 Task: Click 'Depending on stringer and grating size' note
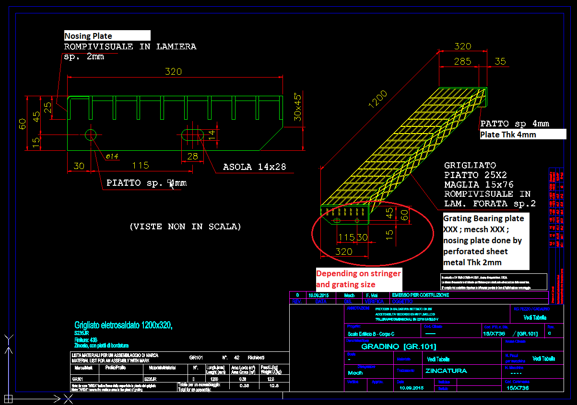pyautogui.click(x=358, y=279)
